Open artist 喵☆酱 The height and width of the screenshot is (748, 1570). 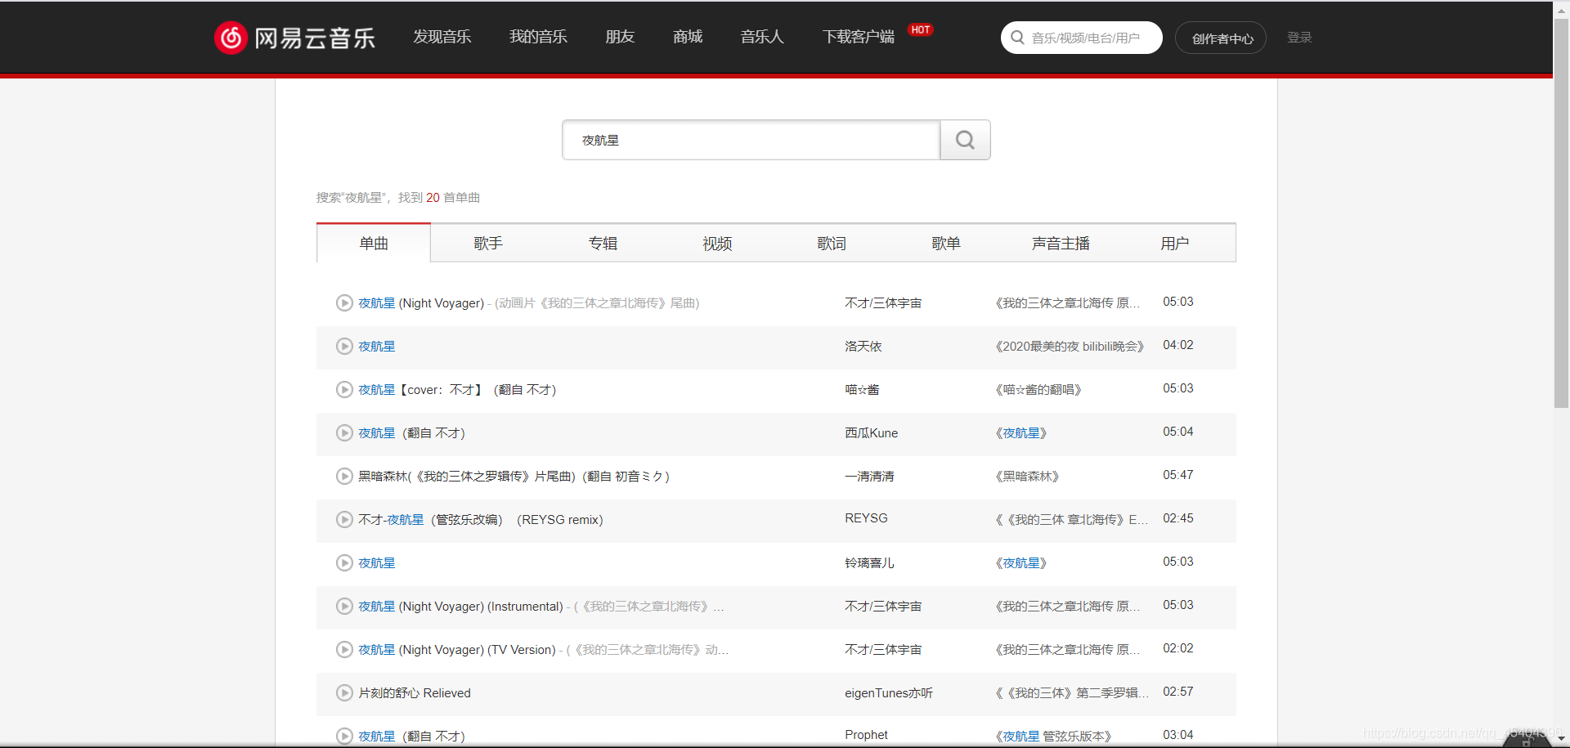[x=862, y=390]
